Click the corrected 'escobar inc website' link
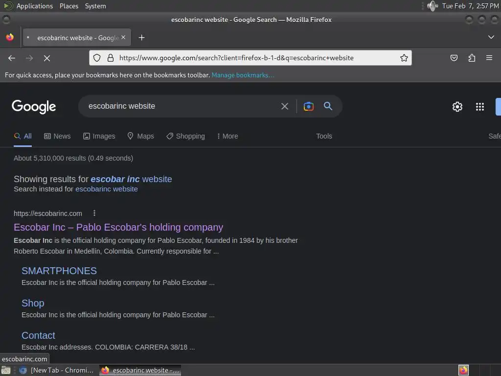This screenshot has height=376, width=501. 131,179
